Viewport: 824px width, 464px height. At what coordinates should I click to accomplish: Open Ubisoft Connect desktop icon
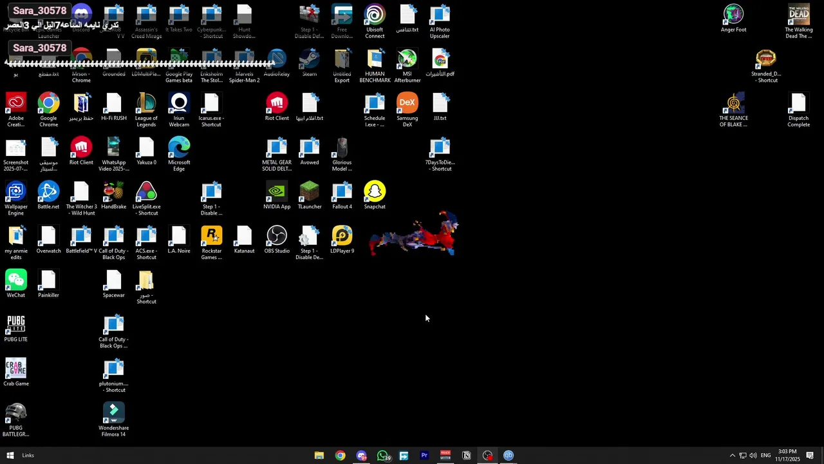(375, 21)
